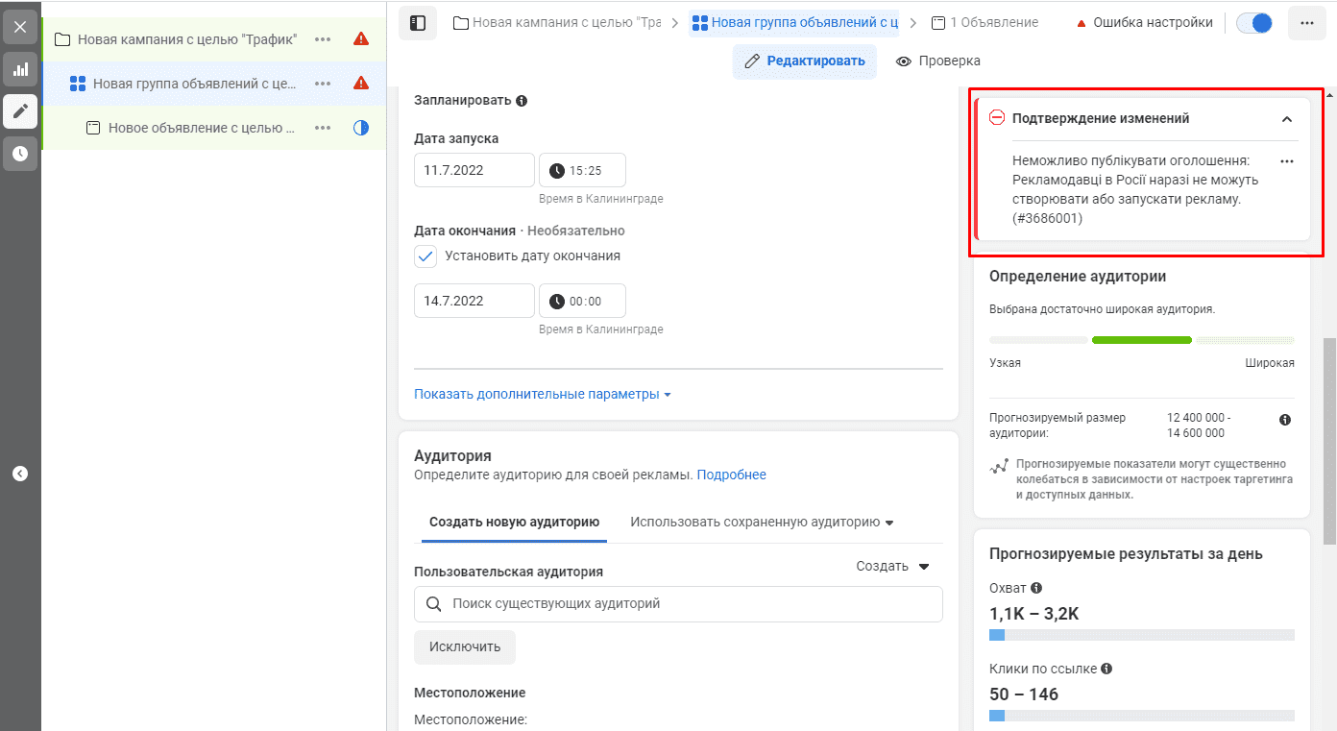The image size is (1337, 731).
Task: Switch to Проверка mode
Action: click(x=937, y=61)
